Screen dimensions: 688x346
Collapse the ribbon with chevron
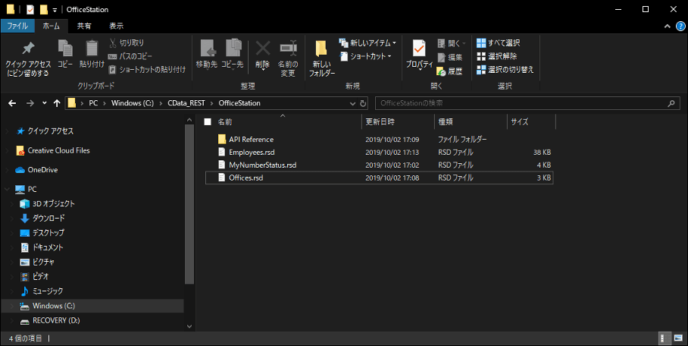click(x=668, y=26)
